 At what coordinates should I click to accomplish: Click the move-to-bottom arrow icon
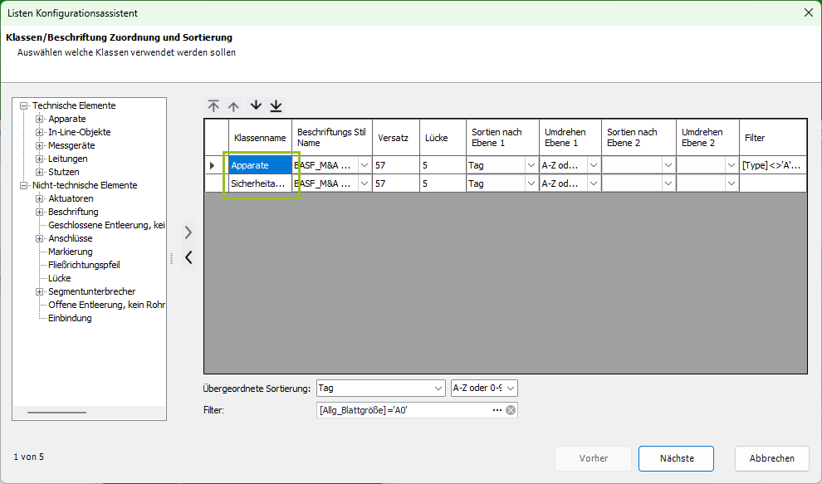[276, 106]
